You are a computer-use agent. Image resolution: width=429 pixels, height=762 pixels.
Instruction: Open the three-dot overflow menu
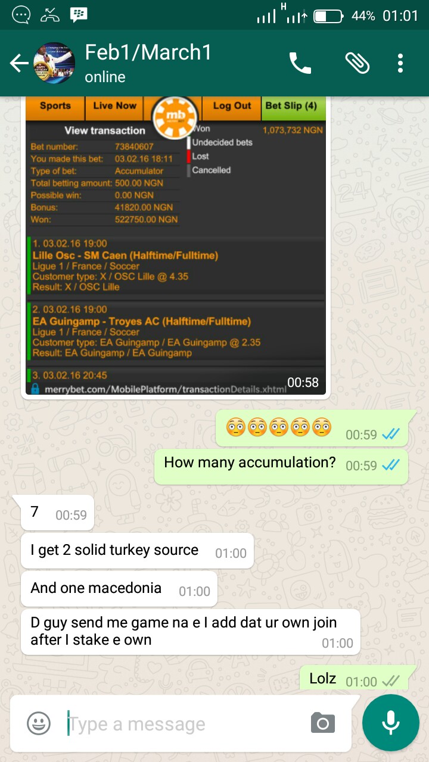(x=400, y=63)
